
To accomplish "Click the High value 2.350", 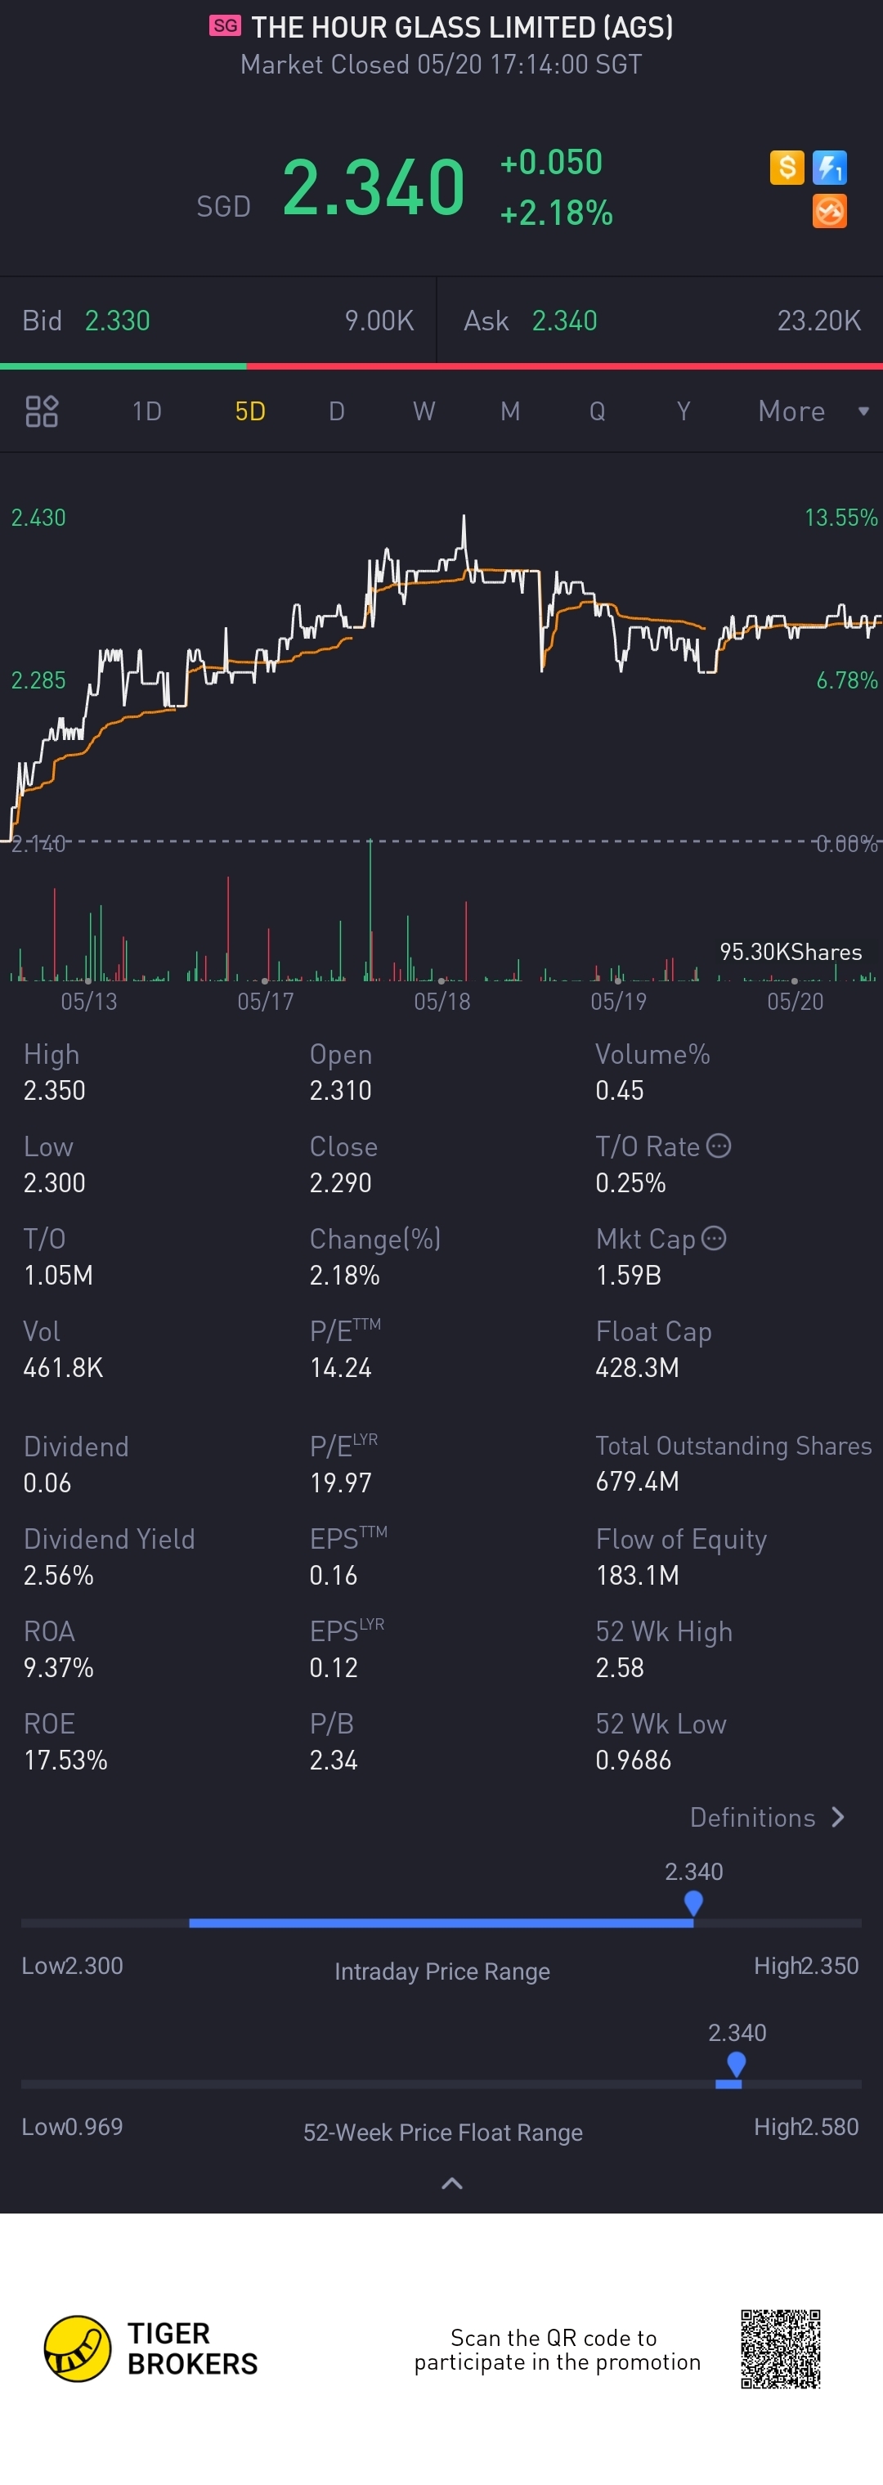I will [55, 1090].
